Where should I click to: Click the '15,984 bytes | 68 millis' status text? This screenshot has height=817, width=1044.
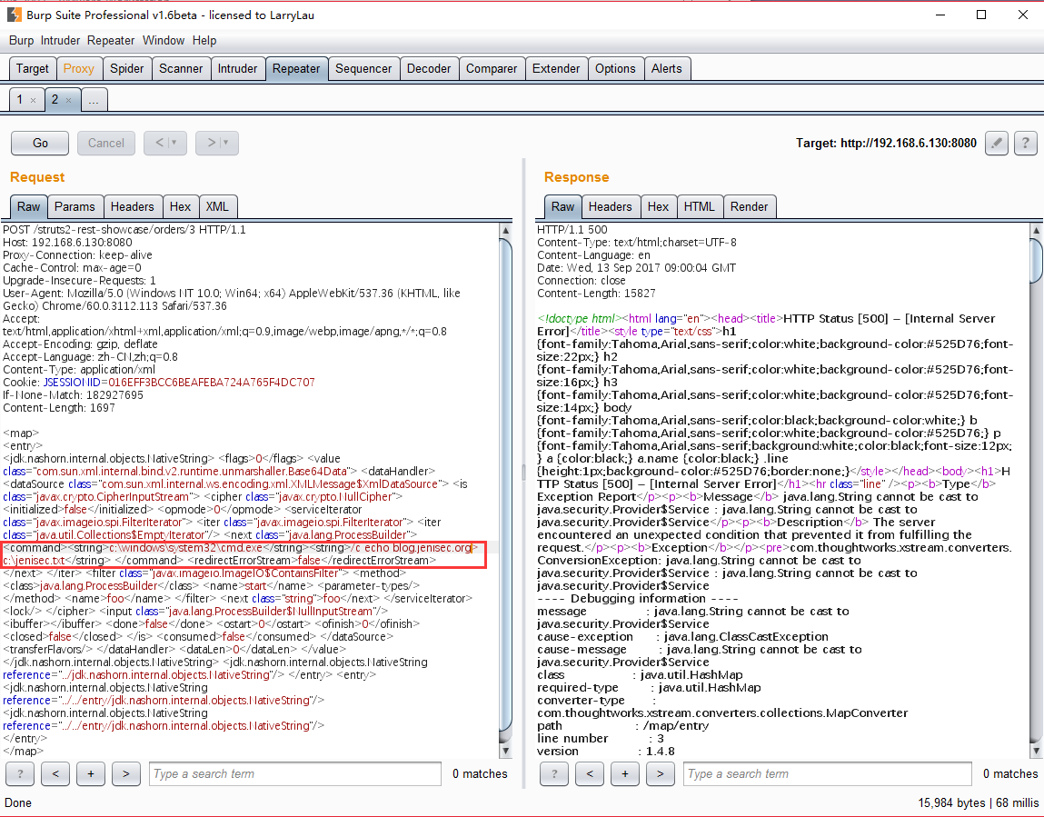978,803
